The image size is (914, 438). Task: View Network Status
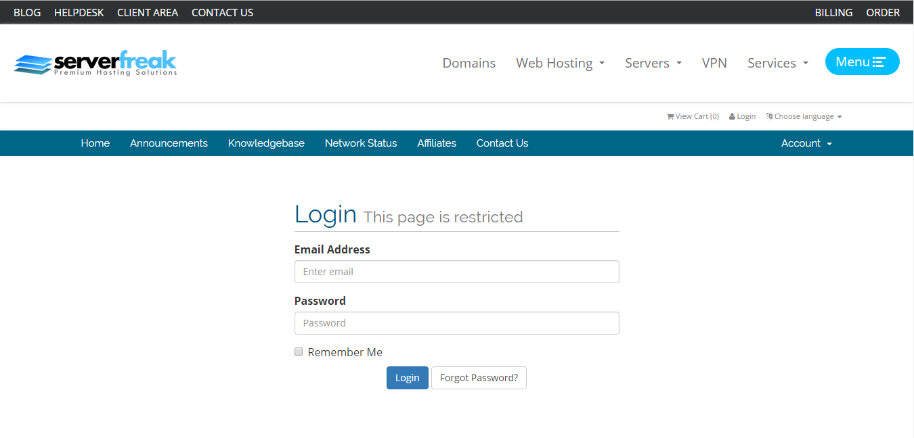tap(361, 143)
